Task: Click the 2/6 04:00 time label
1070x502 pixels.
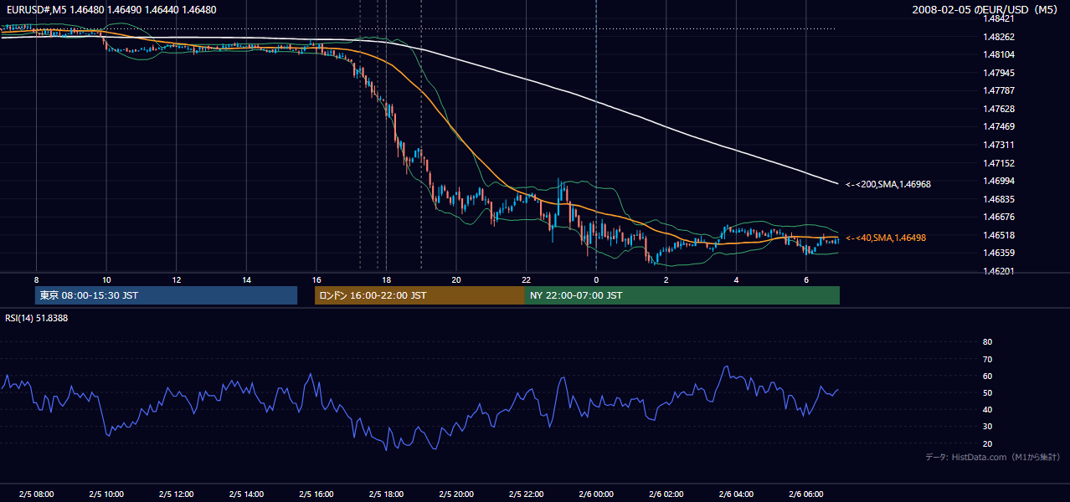Action: [x=736, y=494]
